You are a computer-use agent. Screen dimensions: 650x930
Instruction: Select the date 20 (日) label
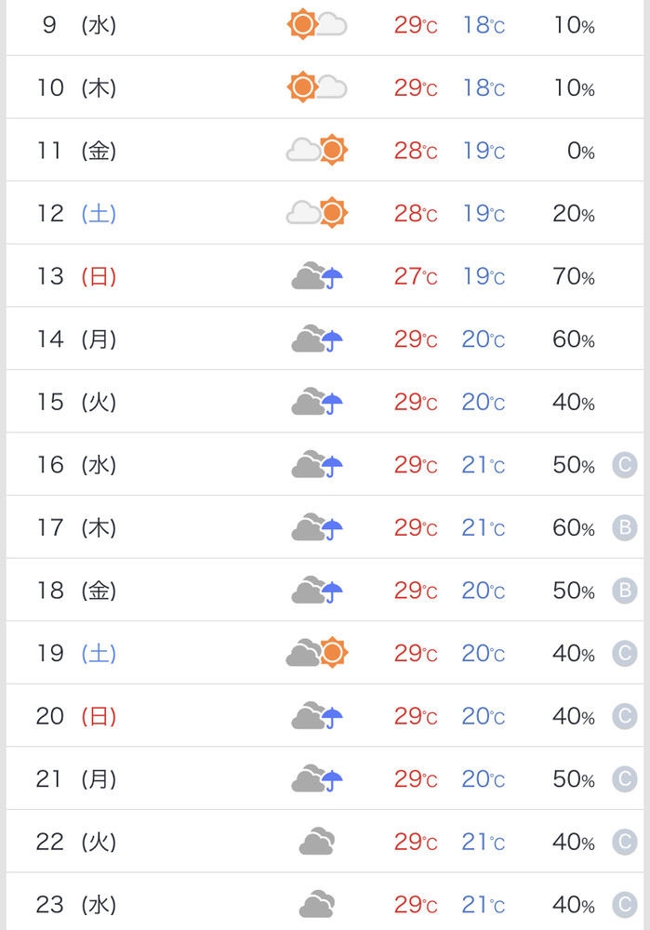[x=76, y=716]
